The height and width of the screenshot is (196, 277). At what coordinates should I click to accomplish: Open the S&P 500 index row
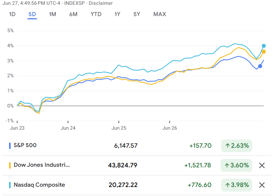click(x=137, y=145)
